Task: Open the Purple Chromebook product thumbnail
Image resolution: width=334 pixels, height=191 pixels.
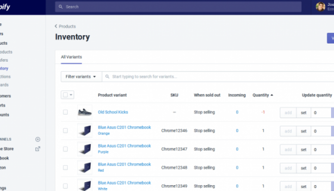Action: (85, 149)
